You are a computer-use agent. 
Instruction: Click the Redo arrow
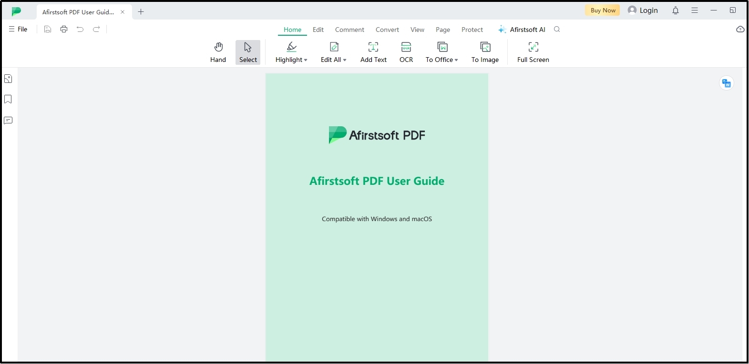click(96, 29)
